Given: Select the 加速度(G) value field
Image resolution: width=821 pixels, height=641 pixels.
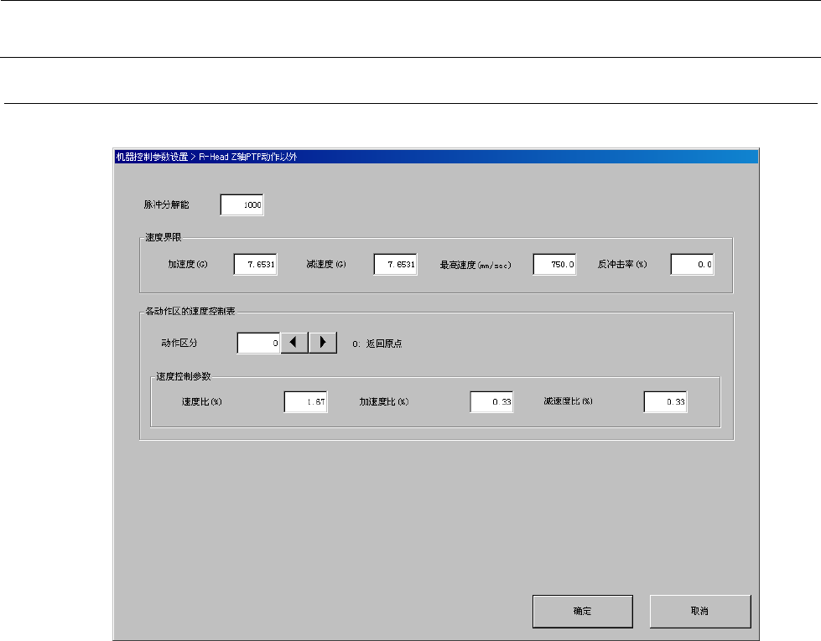Looking at the screenshot, I should point(256,265).
